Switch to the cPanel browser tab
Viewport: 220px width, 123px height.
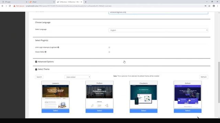pos(42,2)
